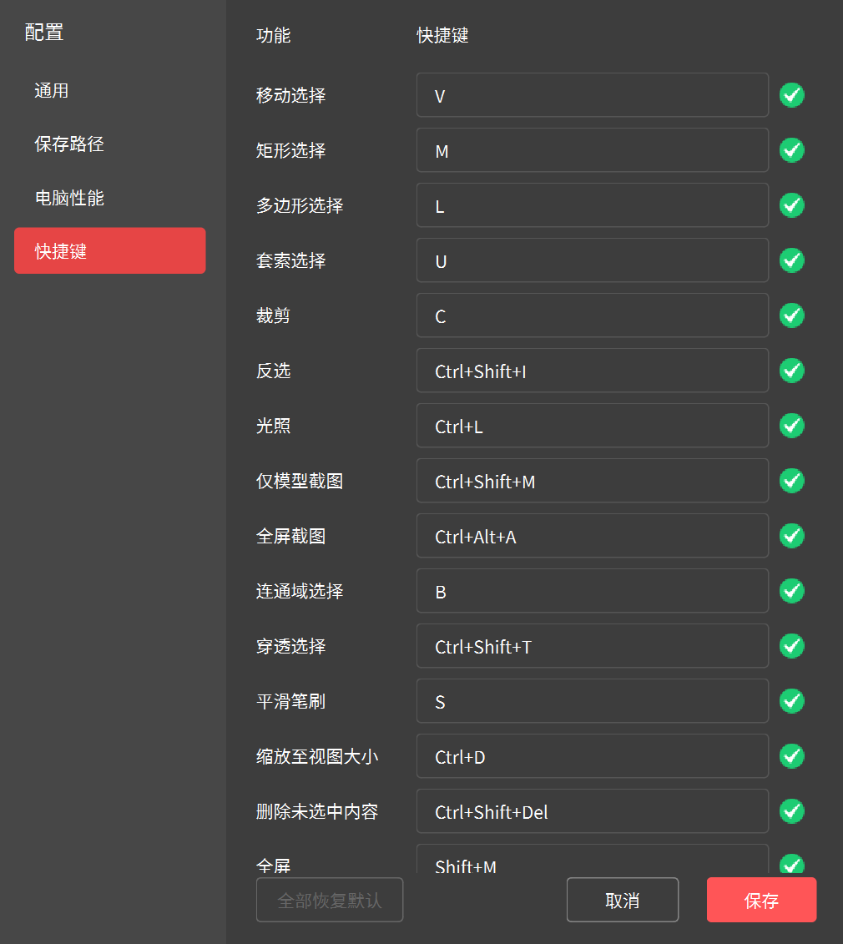The width and height of the screenshot is (843, 944).
Task: Edit the 仅模型截图 shortcut input box
Action: point(592,481)
